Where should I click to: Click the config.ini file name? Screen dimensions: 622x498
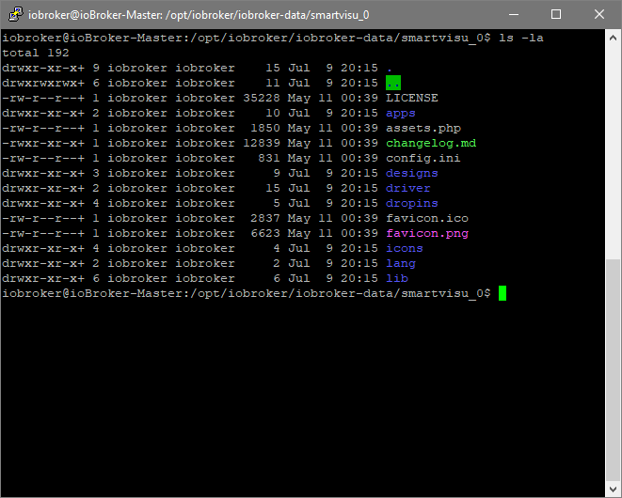[x=423, y=159]
